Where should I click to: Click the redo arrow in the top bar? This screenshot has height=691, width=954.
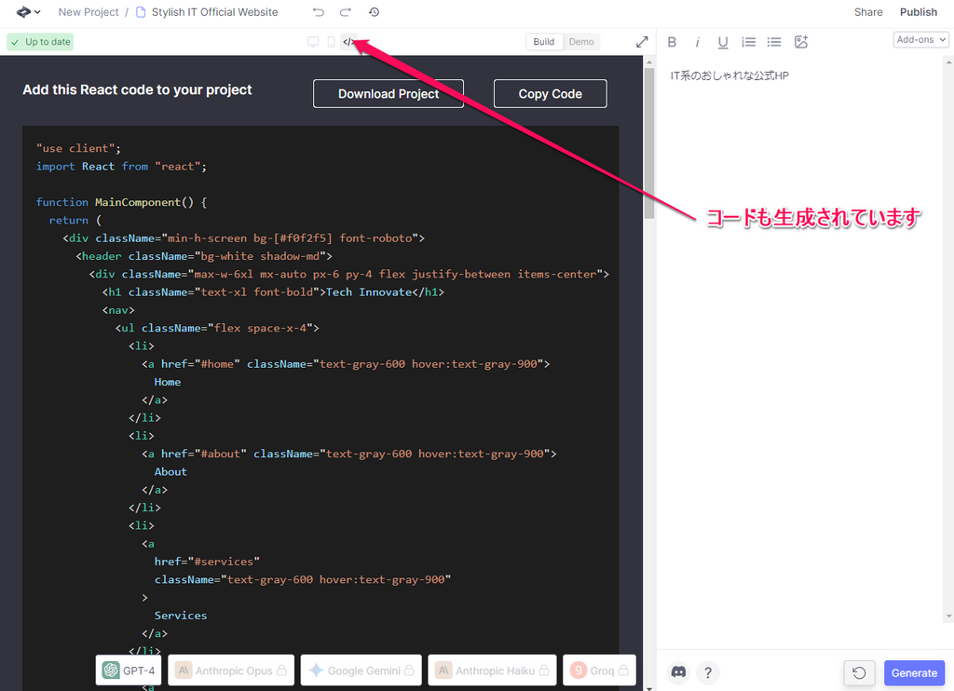(x=346, y=12)
